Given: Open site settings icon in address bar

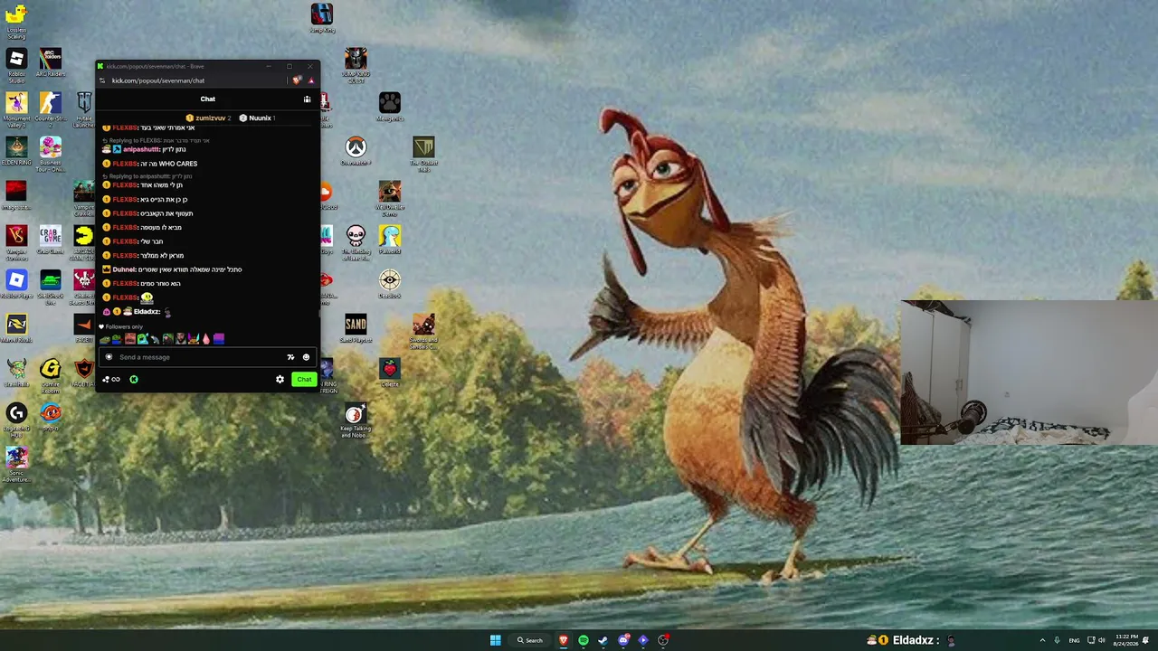Looking at the screenshot, I should tap(102, 80).
